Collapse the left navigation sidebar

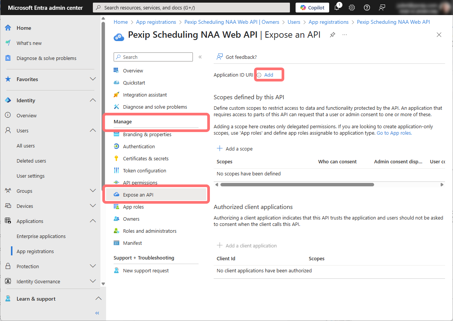[x=97, y=313]
